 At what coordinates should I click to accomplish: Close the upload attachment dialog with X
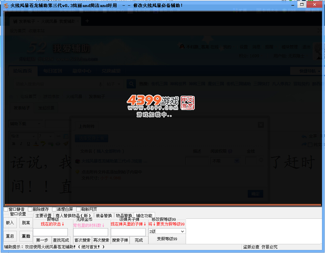[261, 125]
